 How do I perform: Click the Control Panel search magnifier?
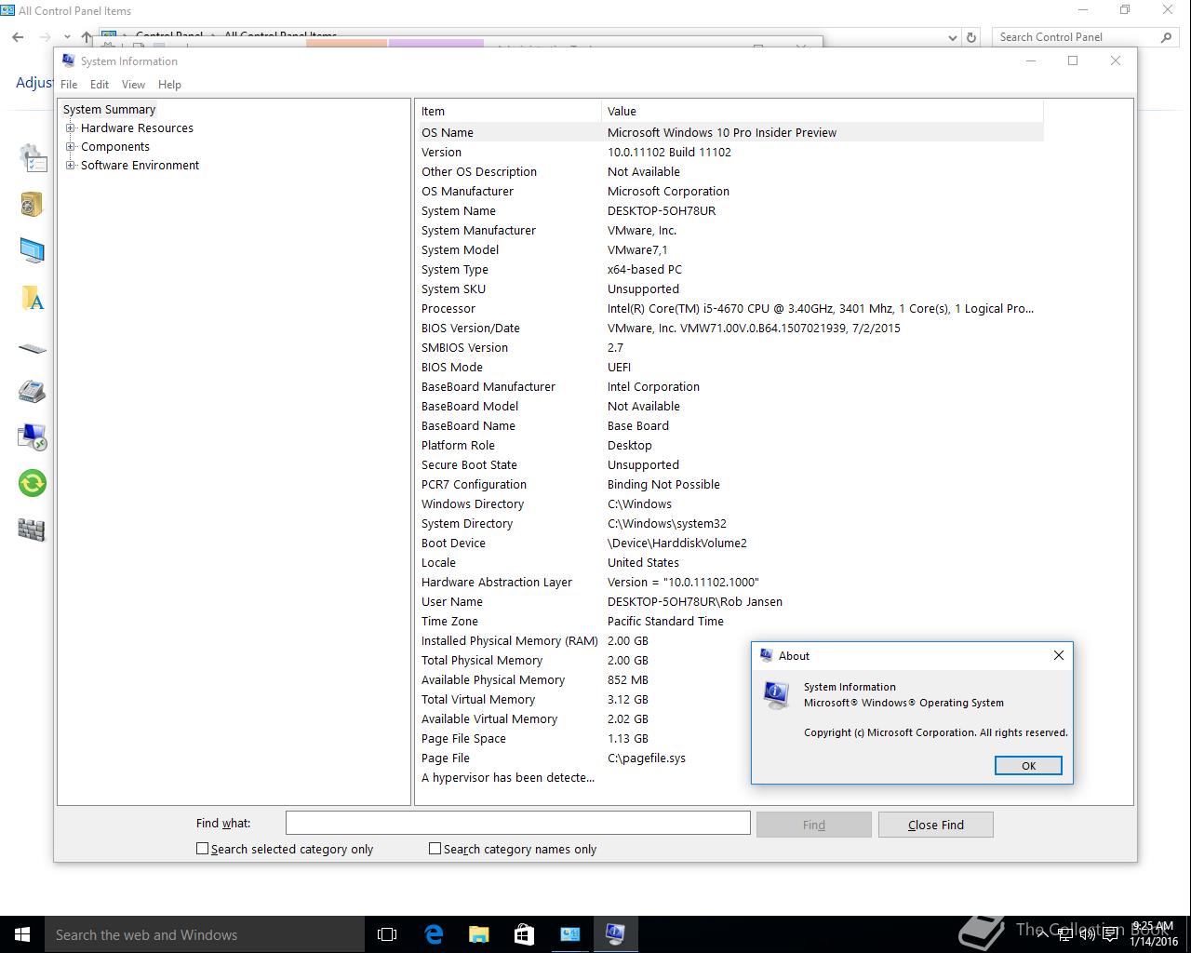[1166, 37]
